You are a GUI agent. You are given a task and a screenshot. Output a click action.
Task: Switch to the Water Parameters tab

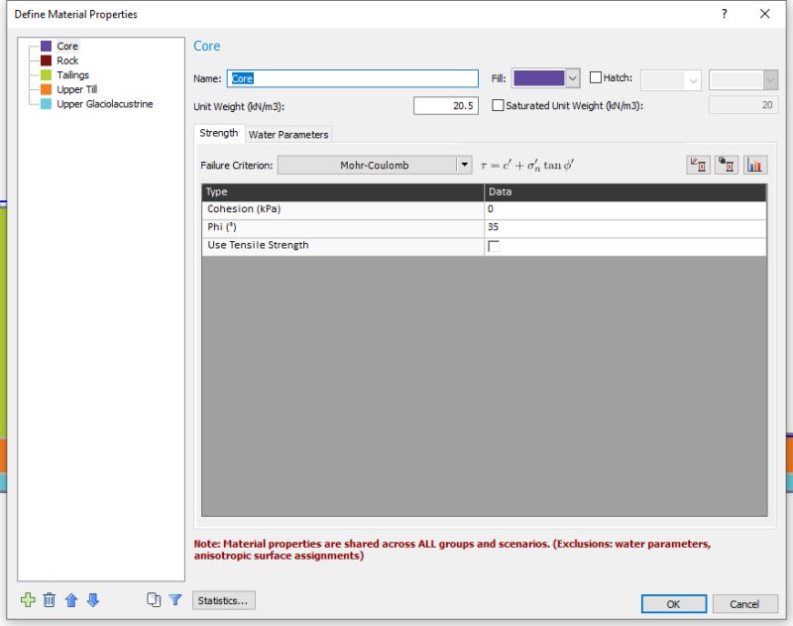tap(288, 135)
